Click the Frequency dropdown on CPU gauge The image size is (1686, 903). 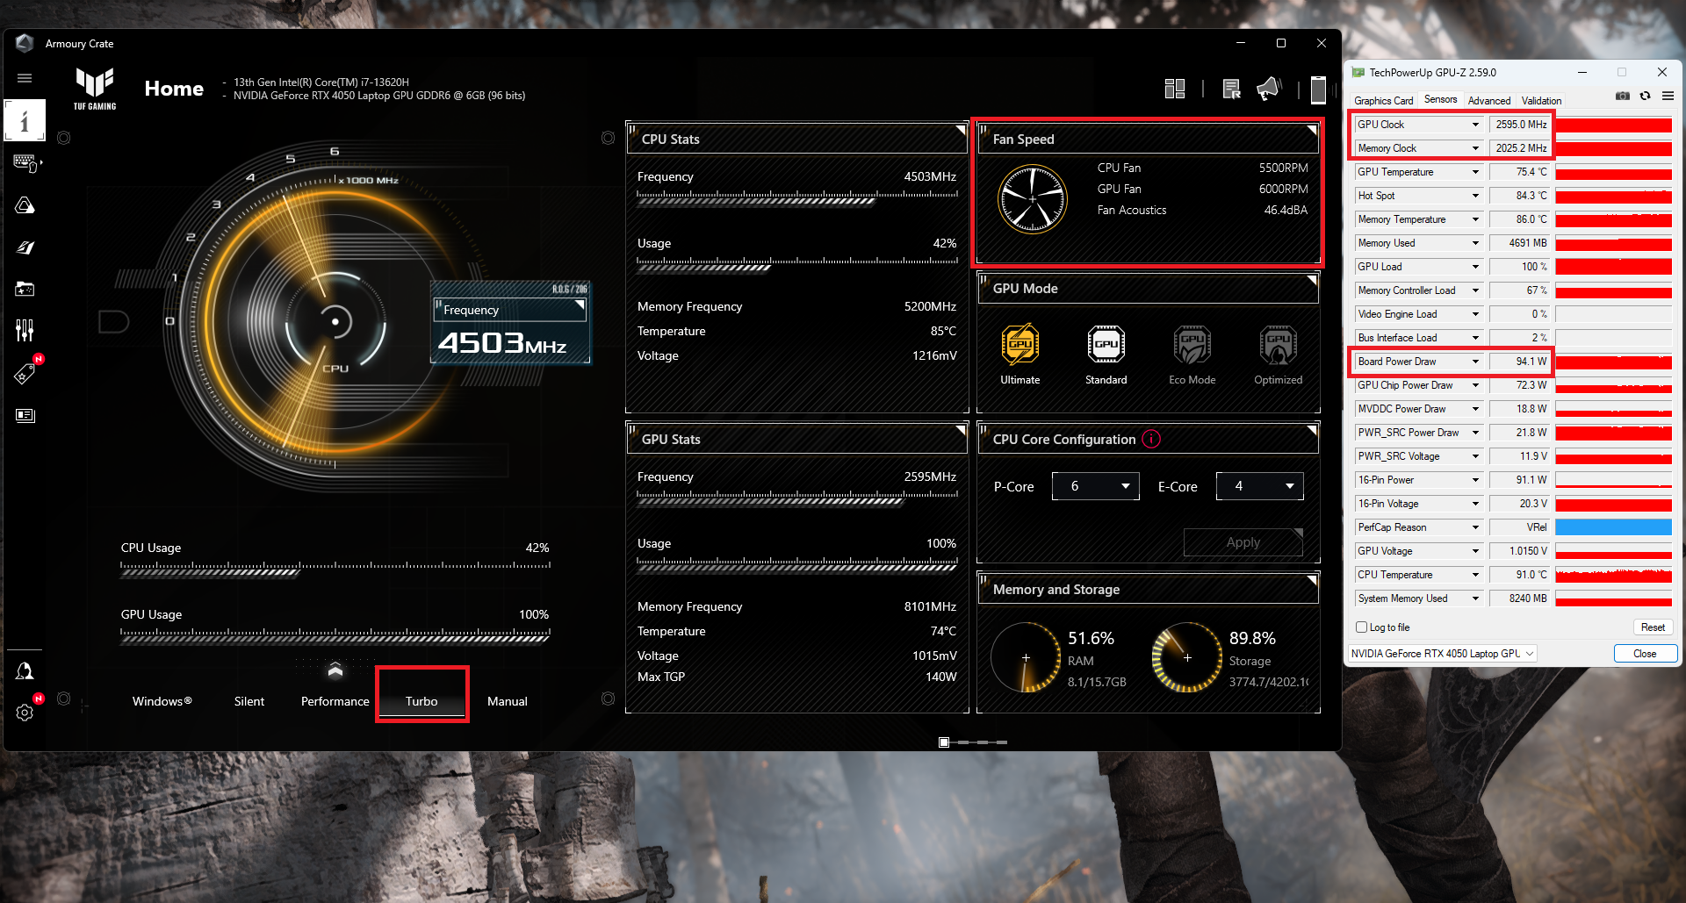[510, 310]
